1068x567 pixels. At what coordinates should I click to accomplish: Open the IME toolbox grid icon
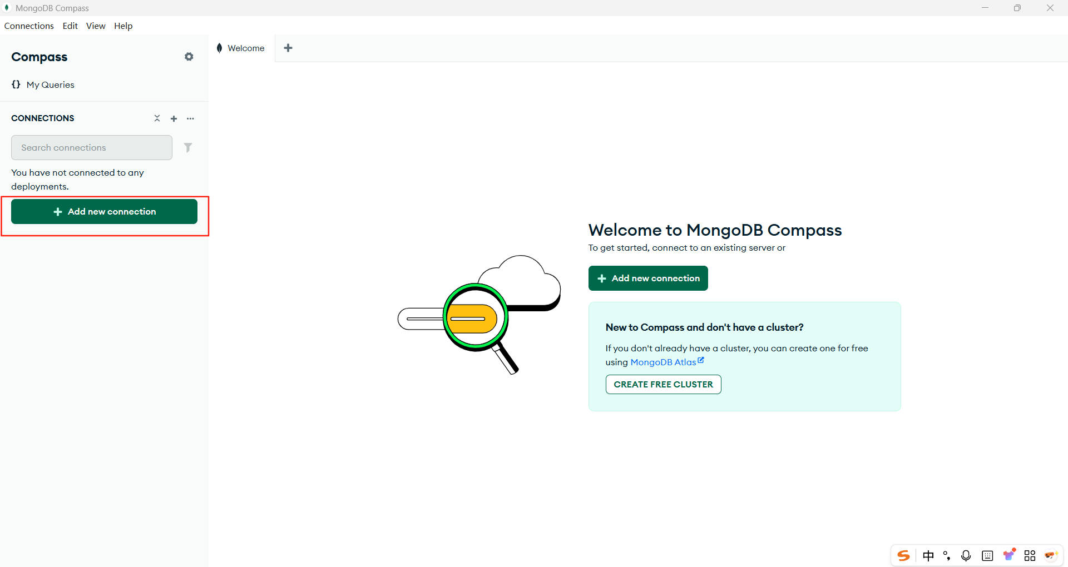point(1030,555)
